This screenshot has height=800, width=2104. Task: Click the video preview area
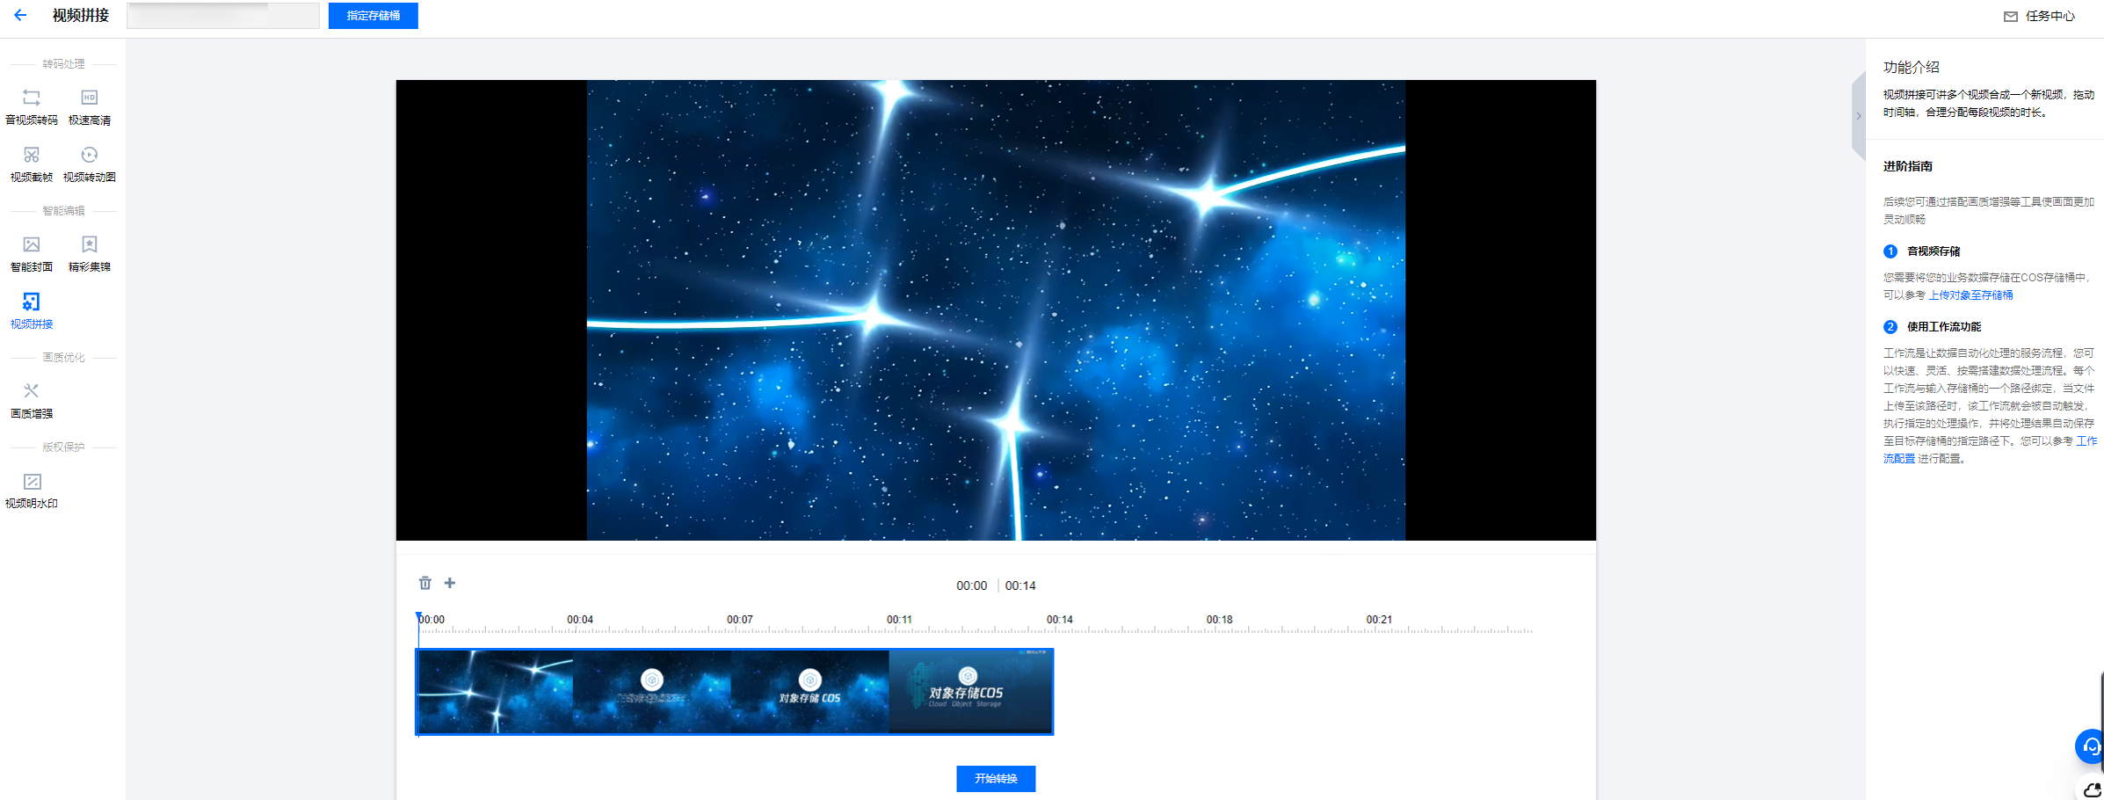coord(996,310)
